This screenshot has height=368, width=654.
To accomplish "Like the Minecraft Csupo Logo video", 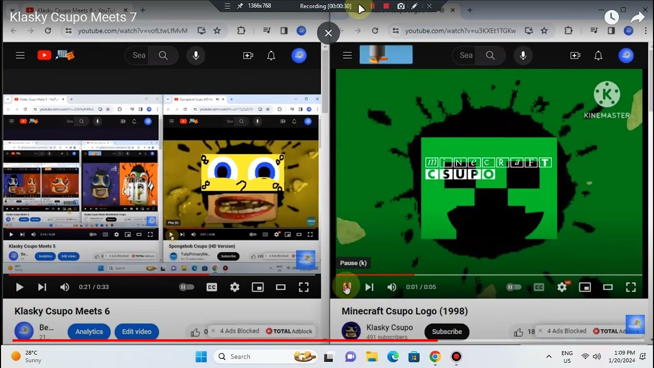I will click(519, 332).
